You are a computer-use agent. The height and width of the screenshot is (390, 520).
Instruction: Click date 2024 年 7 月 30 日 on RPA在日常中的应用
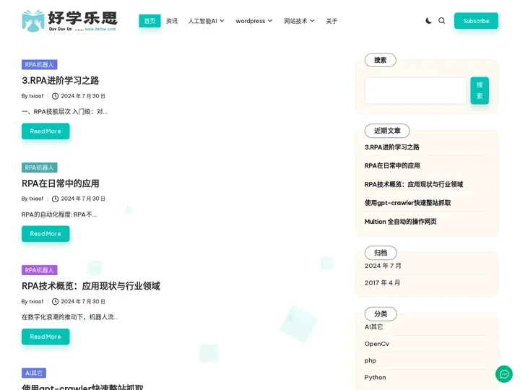coord(83,199)
